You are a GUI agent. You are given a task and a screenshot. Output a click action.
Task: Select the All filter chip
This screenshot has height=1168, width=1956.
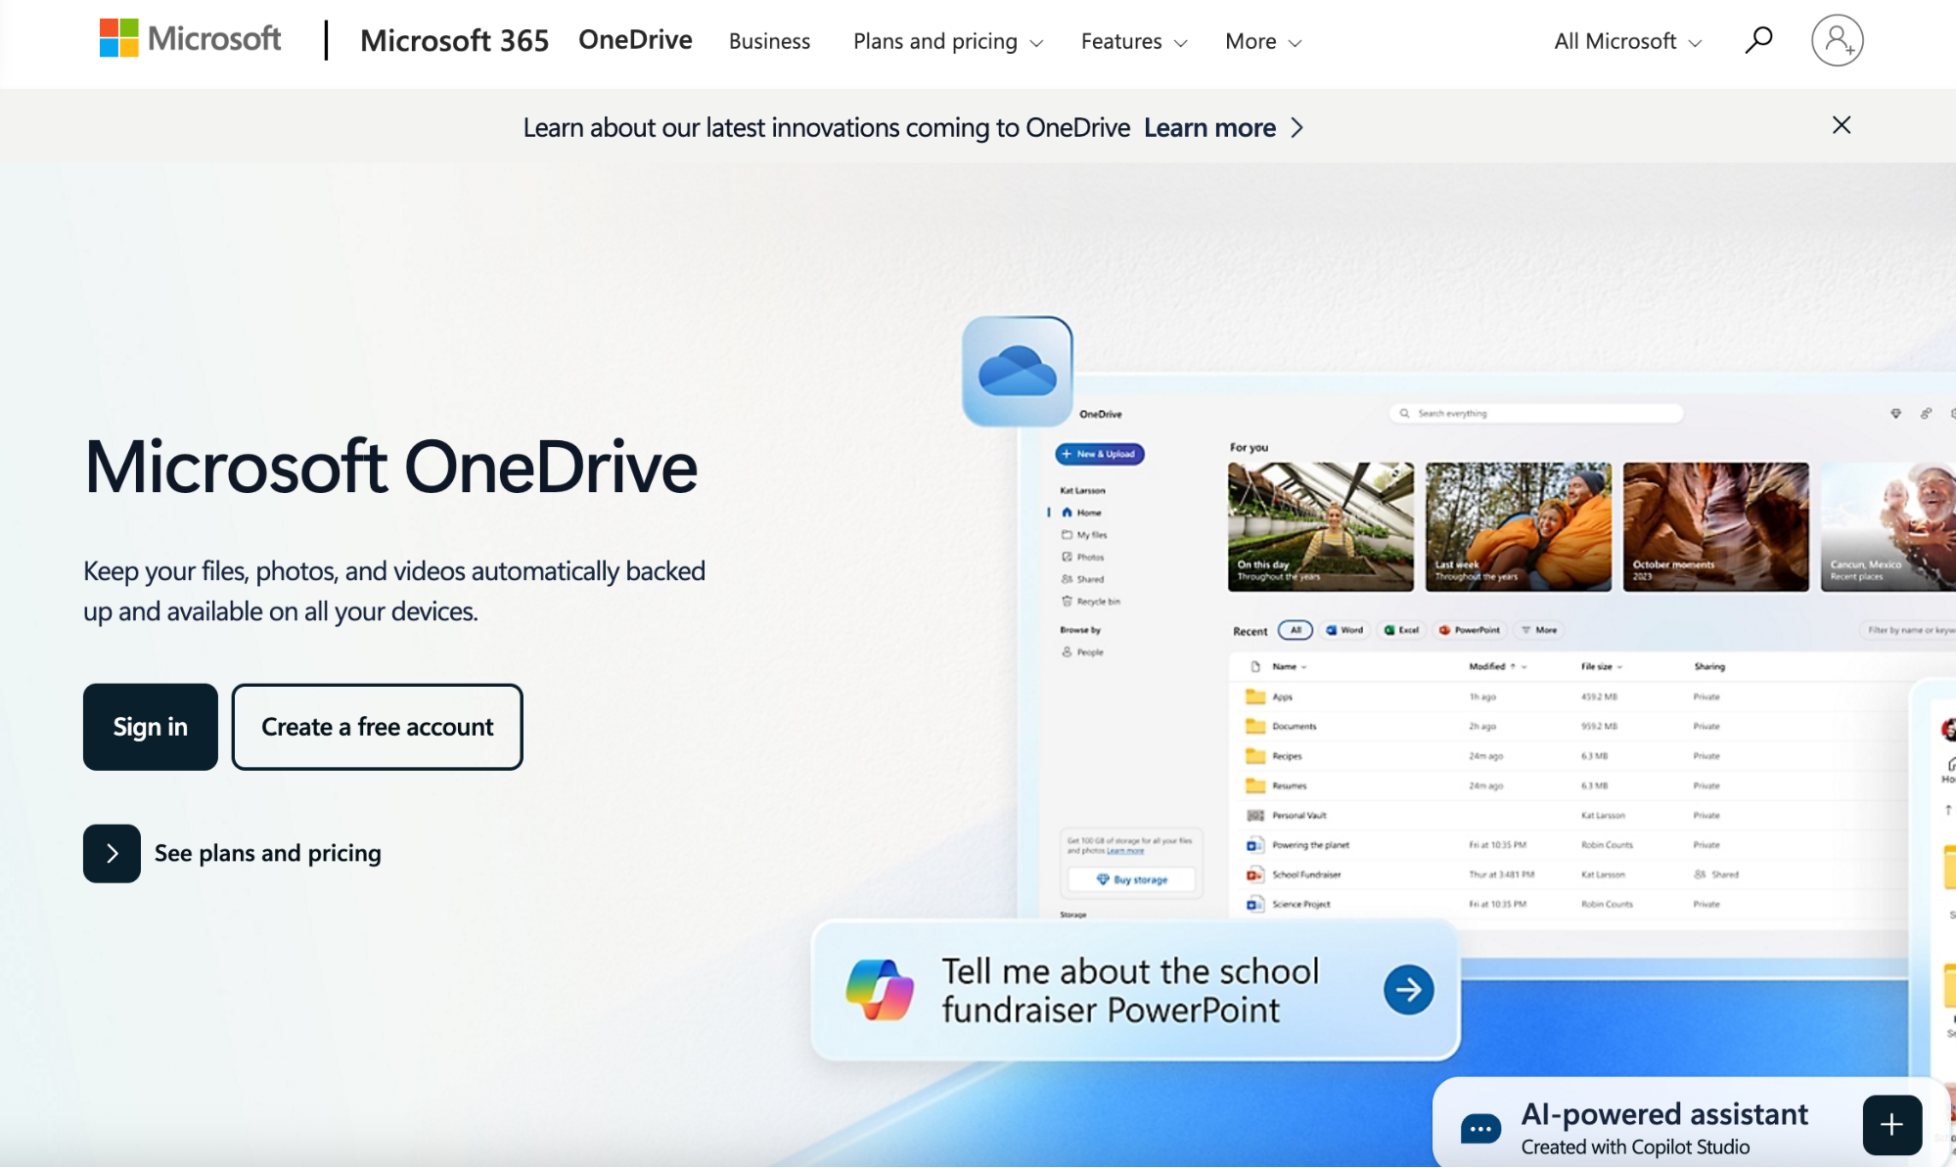point(1295,630)
